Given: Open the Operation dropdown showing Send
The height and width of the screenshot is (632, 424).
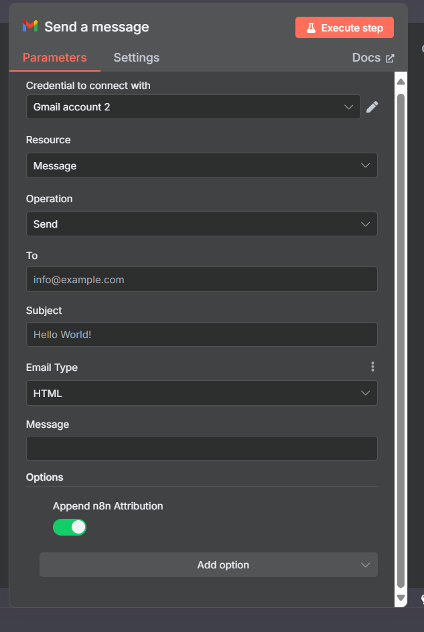Looking at the screenshot, I should point(202,224).
